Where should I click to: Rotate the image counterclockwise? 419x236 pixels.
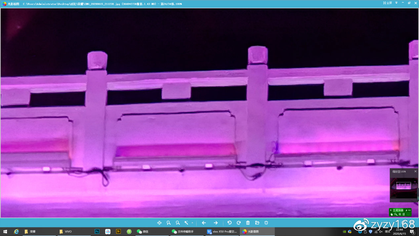(x=230, y=223)
